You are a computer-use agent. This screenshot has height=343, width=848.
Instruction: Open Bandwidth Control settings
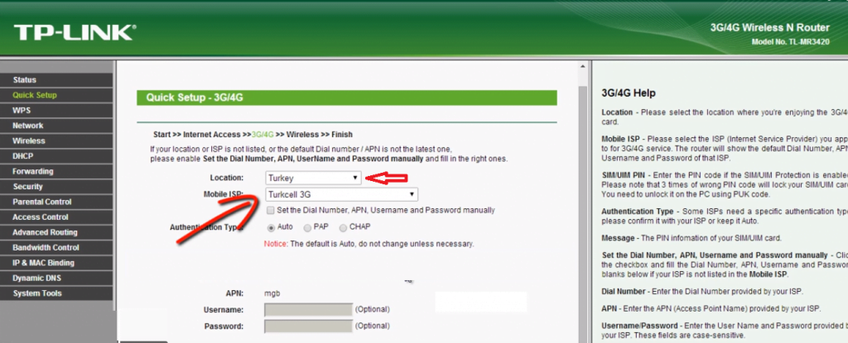click(56, 247)
